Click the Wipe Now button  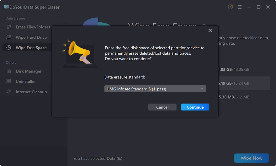251,158
